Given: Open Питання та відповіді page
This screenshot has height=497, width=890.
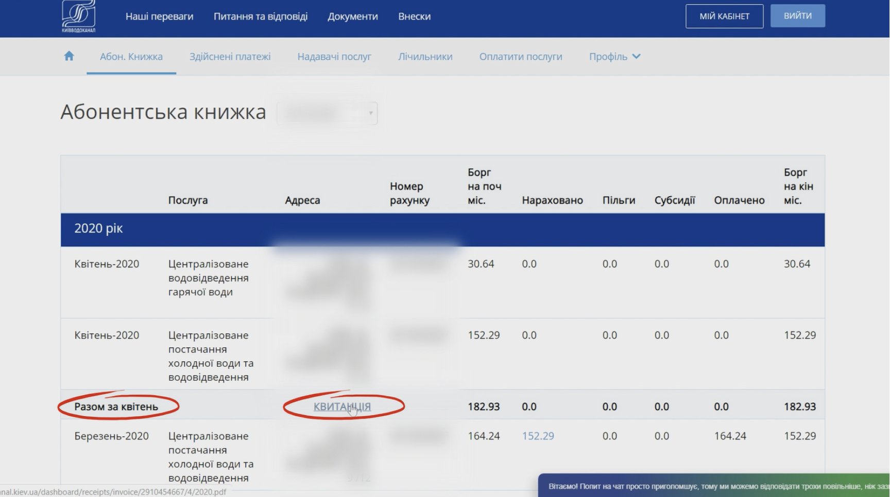Looking at the screenshot, I should 261,16.
